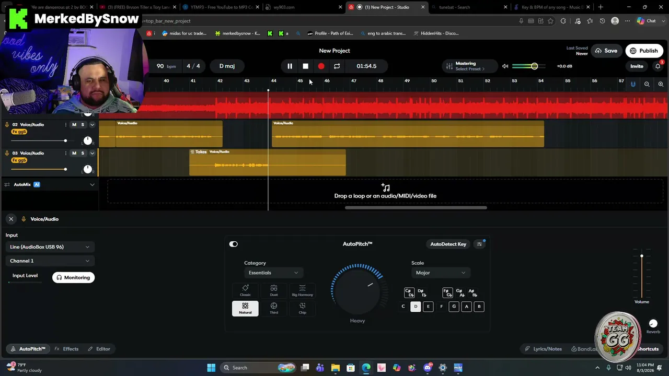Click track 02 pan knob
The height and width of the screenshot is (376, 669).
pos(88,140)
